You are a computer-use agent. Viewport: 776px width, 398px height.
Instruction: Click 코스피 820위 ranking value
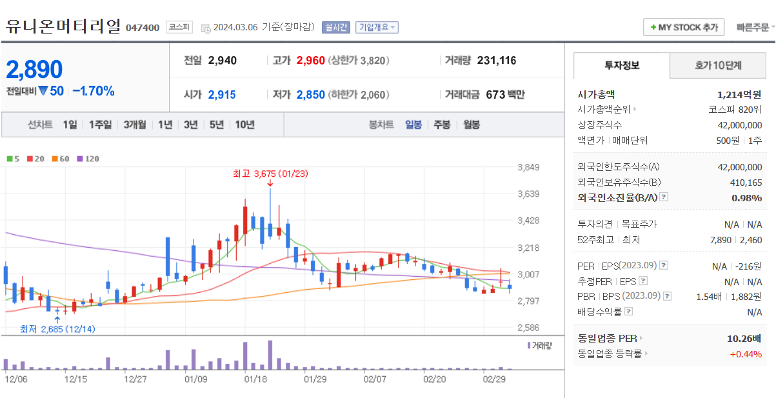[x=735, y=110]
